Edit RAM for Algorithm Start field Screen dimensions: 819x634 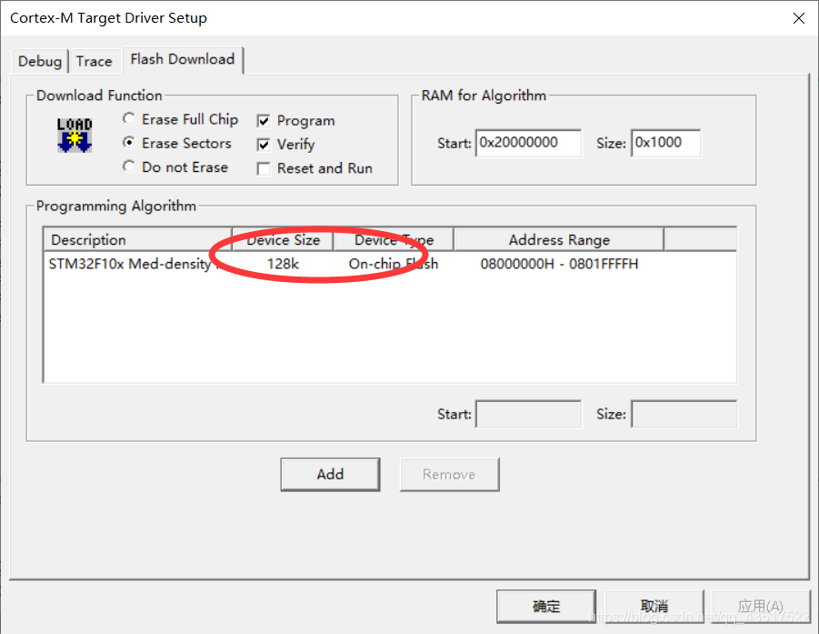(x=528, y=143)
